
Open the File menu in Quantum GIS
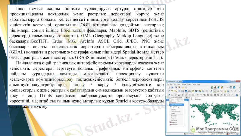pos(168,84)
